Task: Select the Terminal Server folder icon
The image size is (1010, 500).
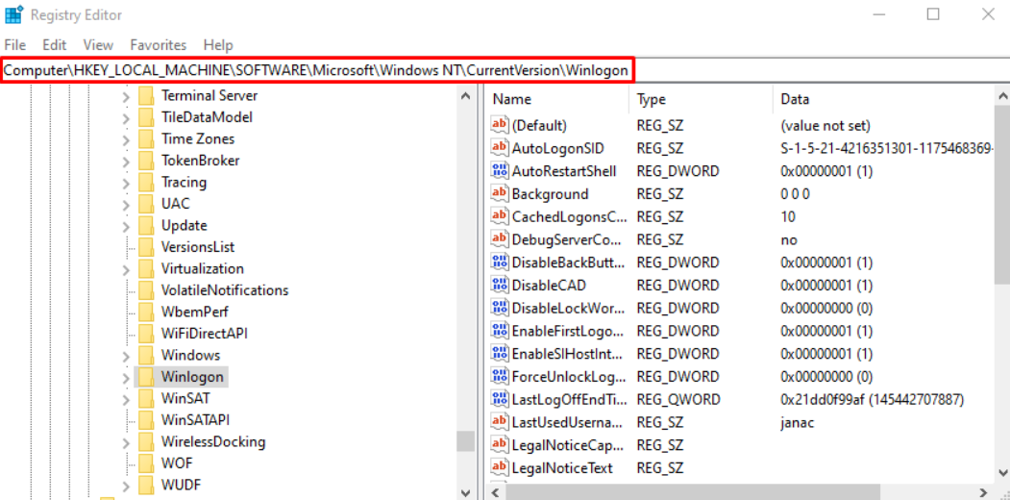Action: (146, 96)
